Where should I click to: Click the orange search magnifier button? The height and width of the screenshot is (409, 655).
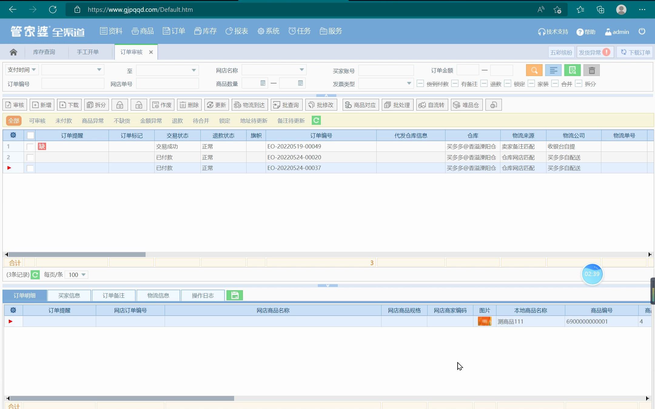point(534,70)
